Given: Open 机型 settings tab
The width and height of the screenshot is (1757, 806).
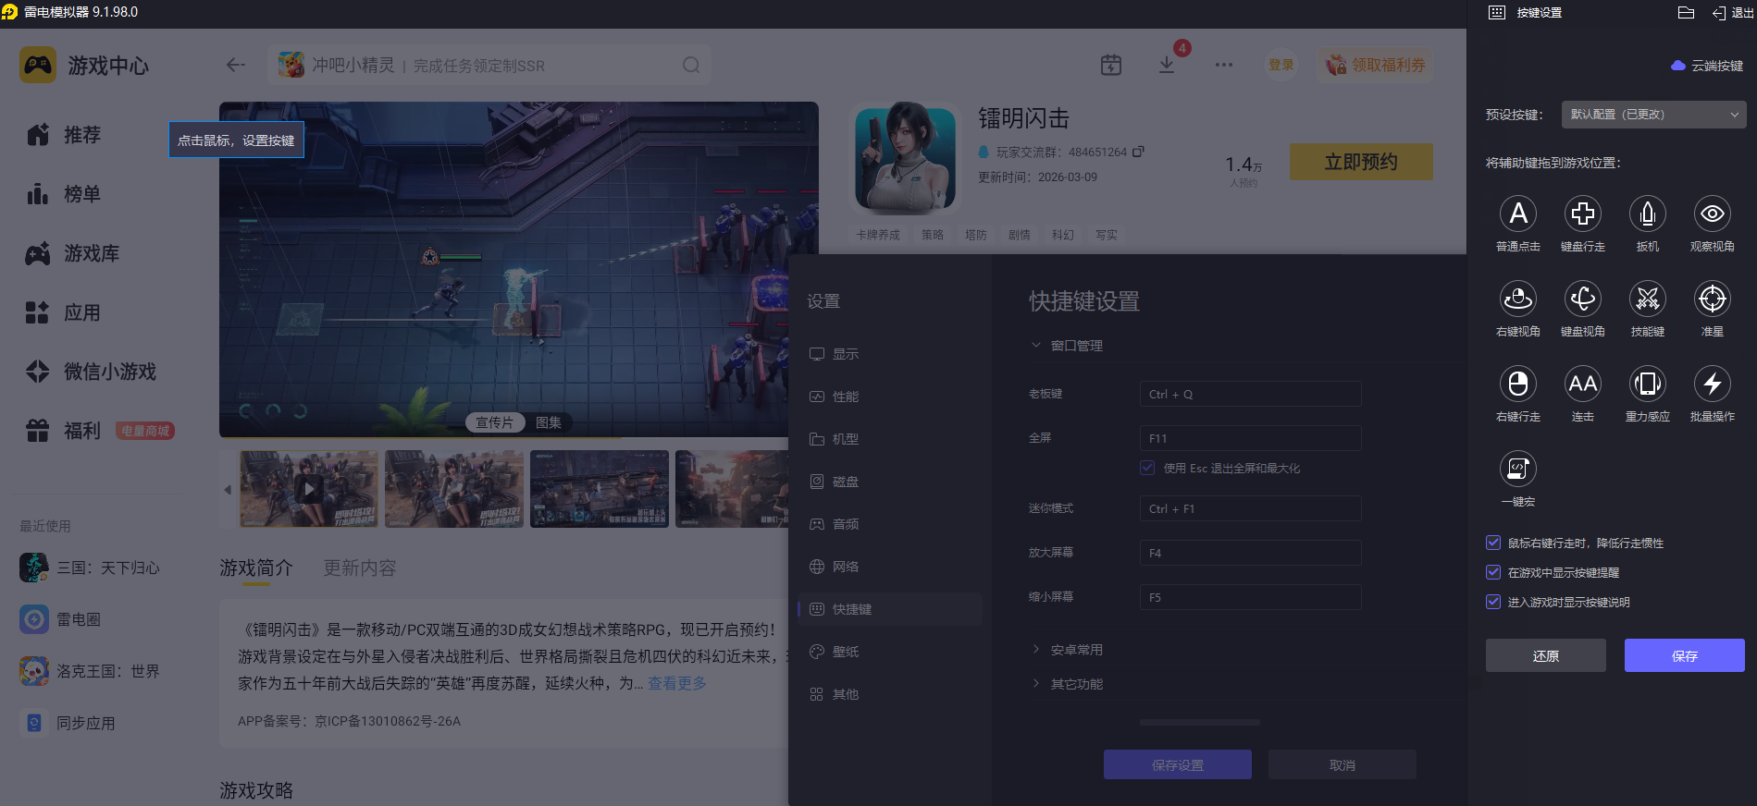Looking at the screenshot, I should [x=890, y=439].
